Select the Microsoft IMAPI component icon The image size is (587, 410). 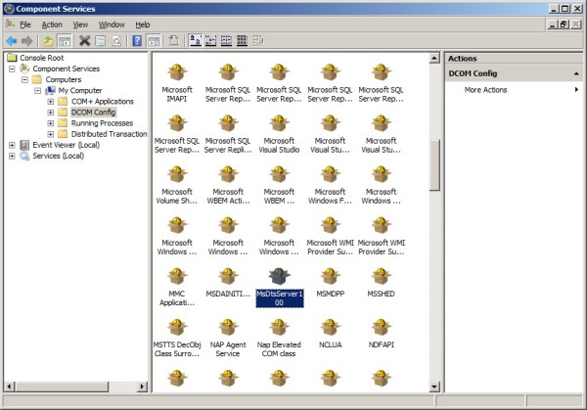coord(177,72)
